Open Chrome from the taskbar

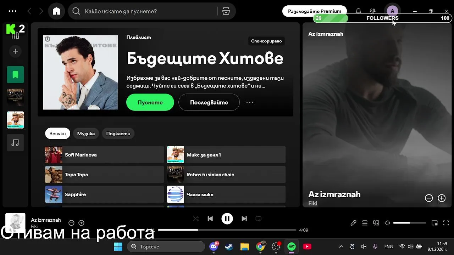(x=260, y=246)
